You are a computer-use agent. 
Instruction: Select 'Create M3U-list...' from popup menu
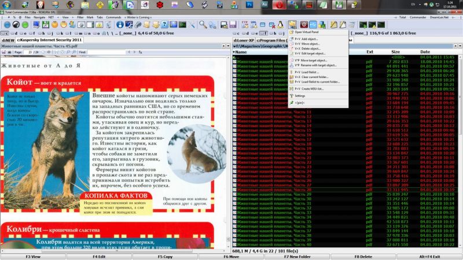tap(311, 88)
